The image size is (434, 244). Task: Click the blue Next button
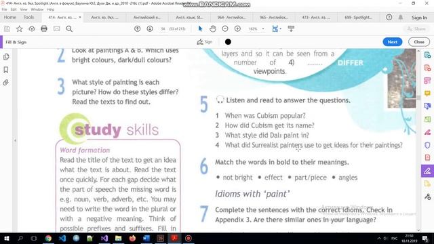point(392,42)
